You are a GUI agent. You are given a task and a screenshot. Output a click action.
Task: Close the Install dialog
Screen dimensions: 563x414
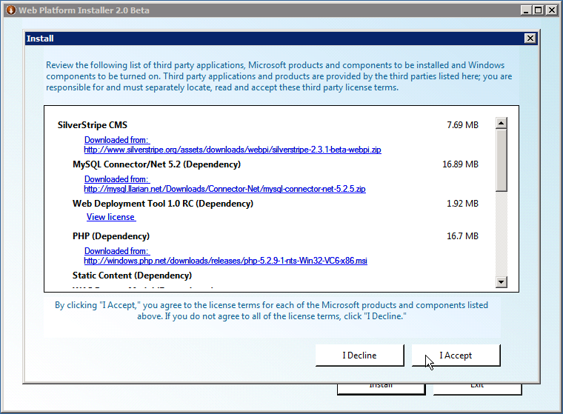coord(530,38)
